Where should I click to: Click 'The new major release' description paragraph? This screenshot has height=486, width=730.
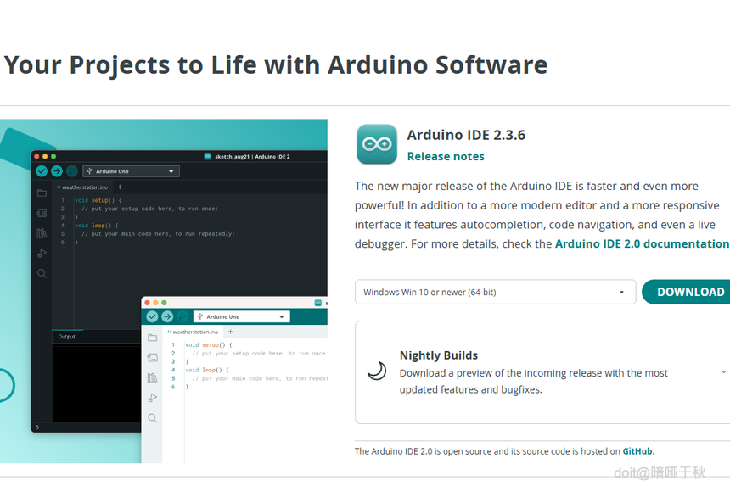542,215
